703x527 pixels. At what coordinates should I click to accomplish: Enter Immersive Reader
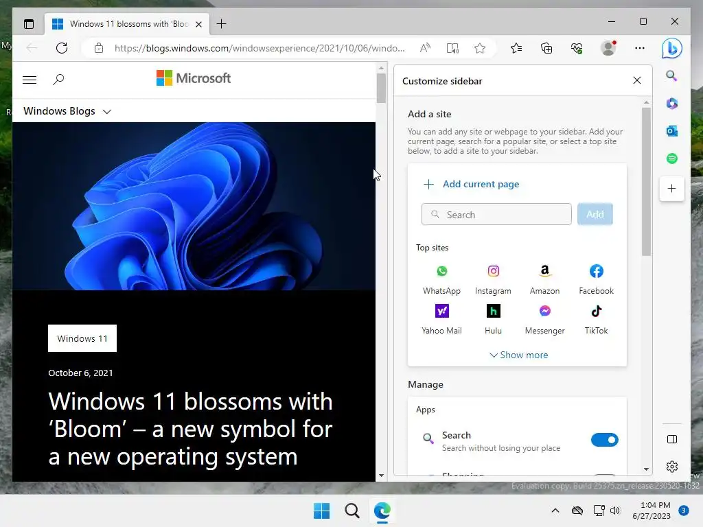[452, 48]
